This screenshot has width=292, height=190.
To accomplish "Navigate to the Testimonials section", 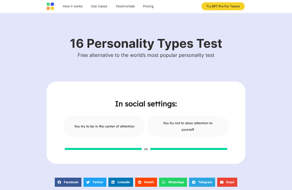I will [x=125, y=6].
